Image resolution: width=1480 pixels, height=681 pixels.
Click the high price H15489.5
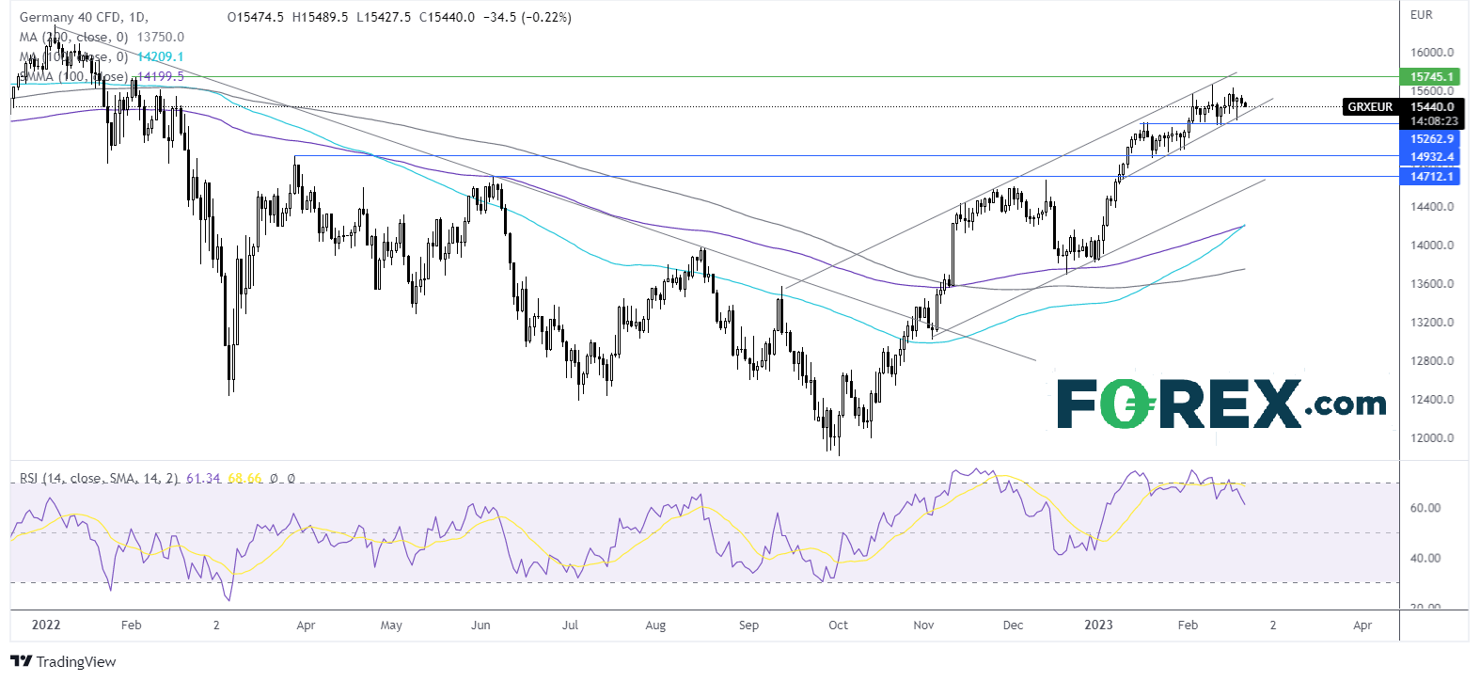[321, 17]
